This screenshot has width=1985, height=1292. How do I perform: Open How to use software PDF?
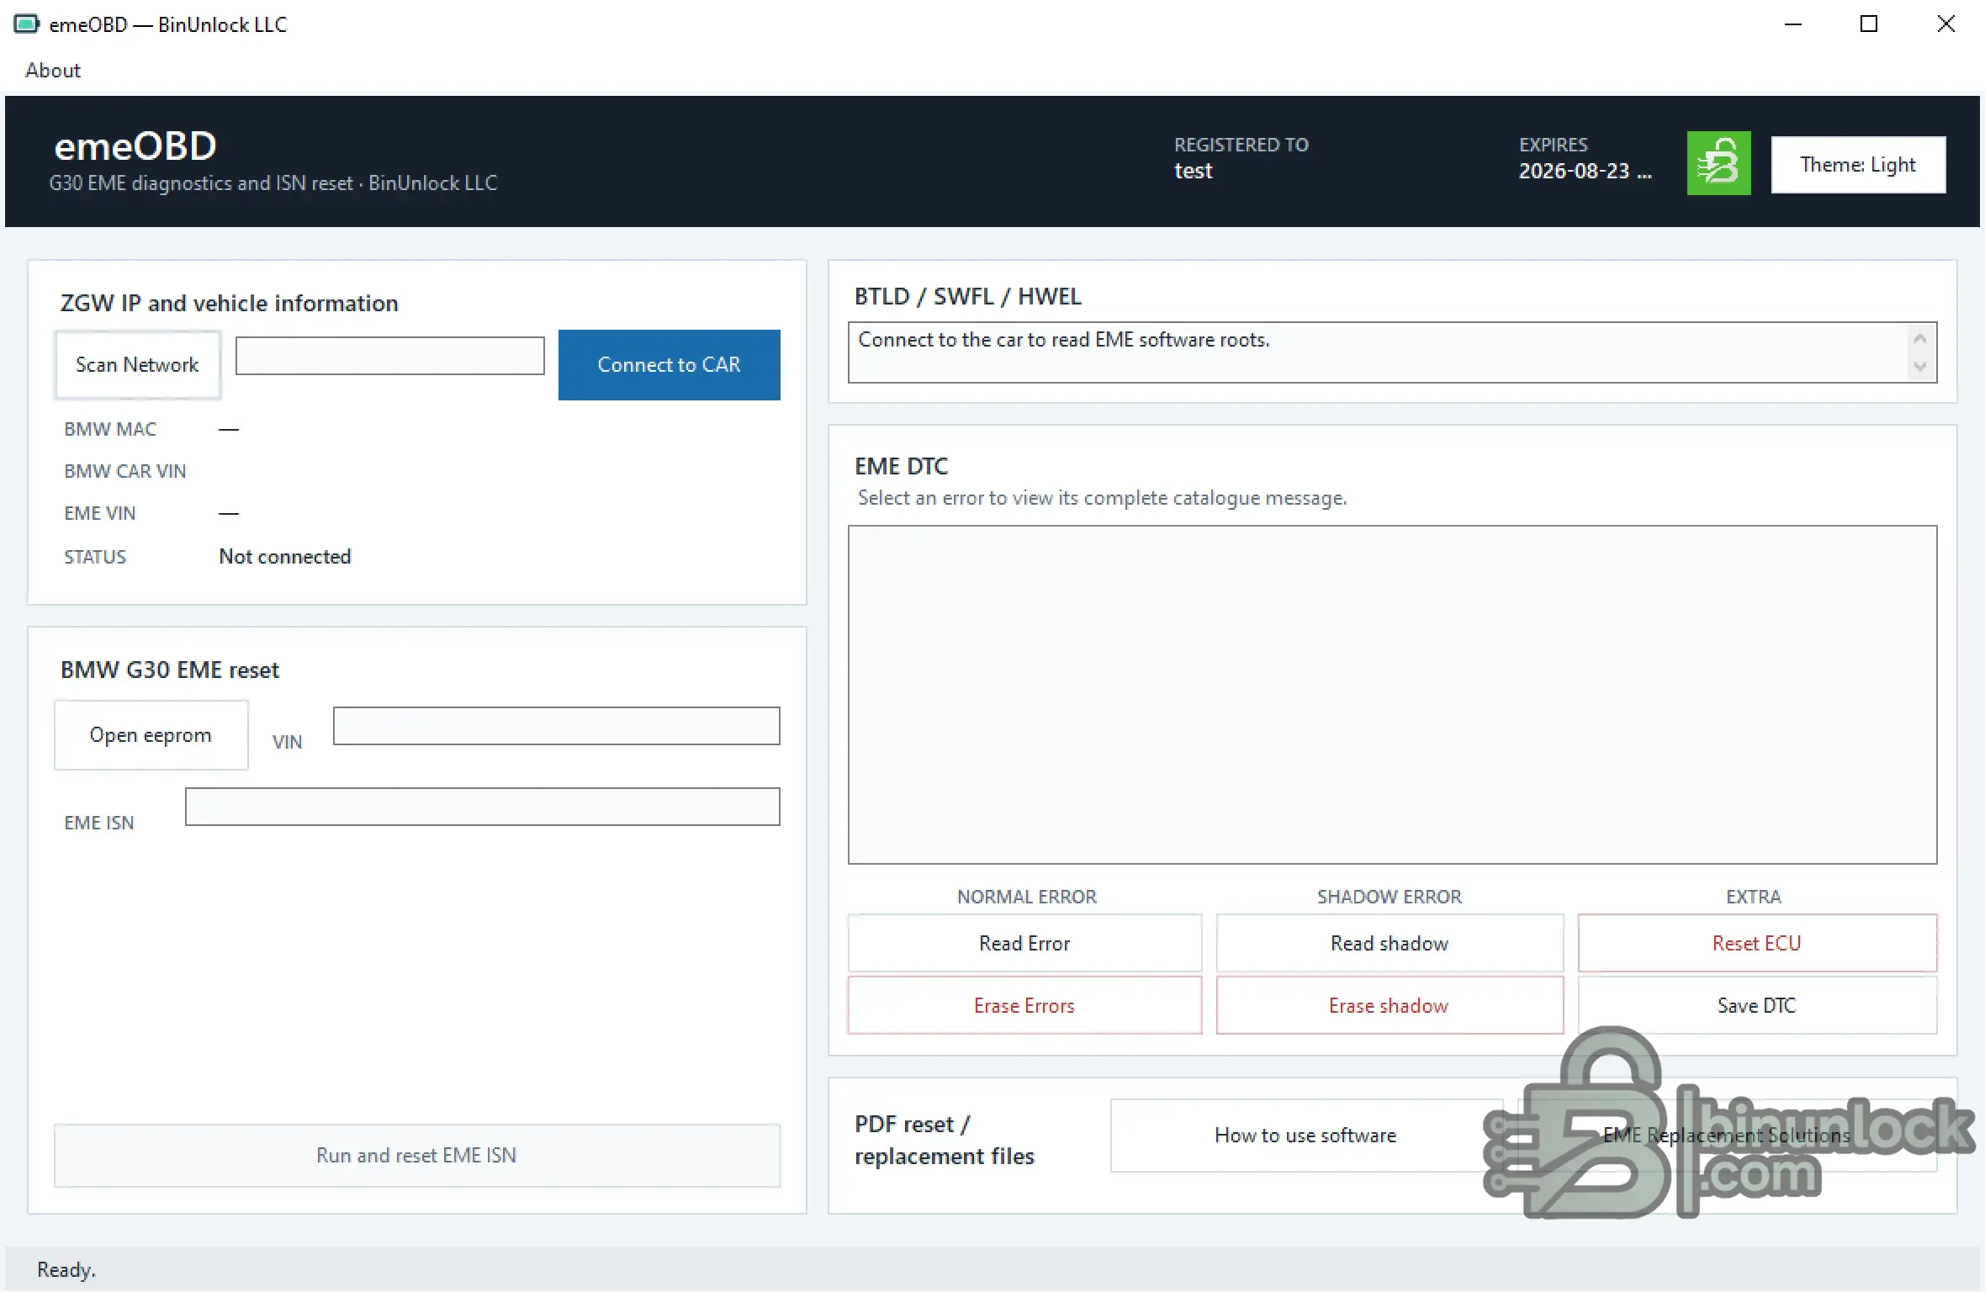(x=1305, y=1135)
